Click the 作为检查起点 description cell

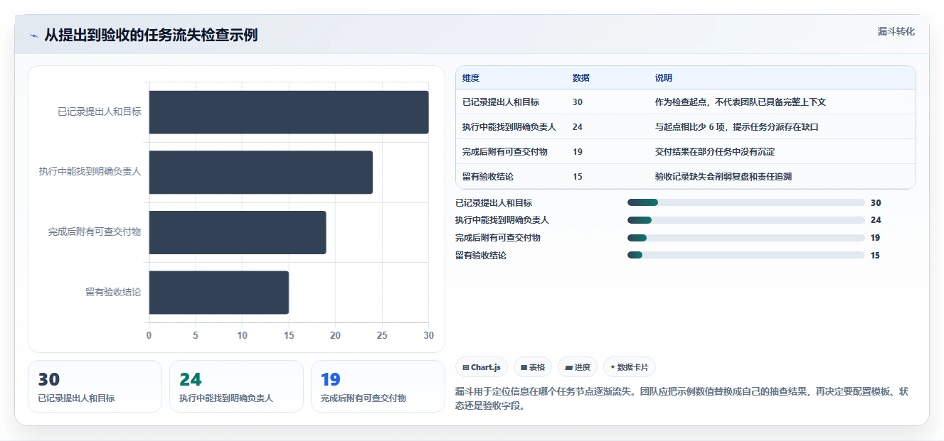click(x=741, y=102)
